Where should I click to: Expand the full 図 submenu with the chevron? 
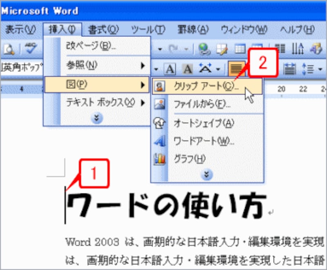pos(207,174)
